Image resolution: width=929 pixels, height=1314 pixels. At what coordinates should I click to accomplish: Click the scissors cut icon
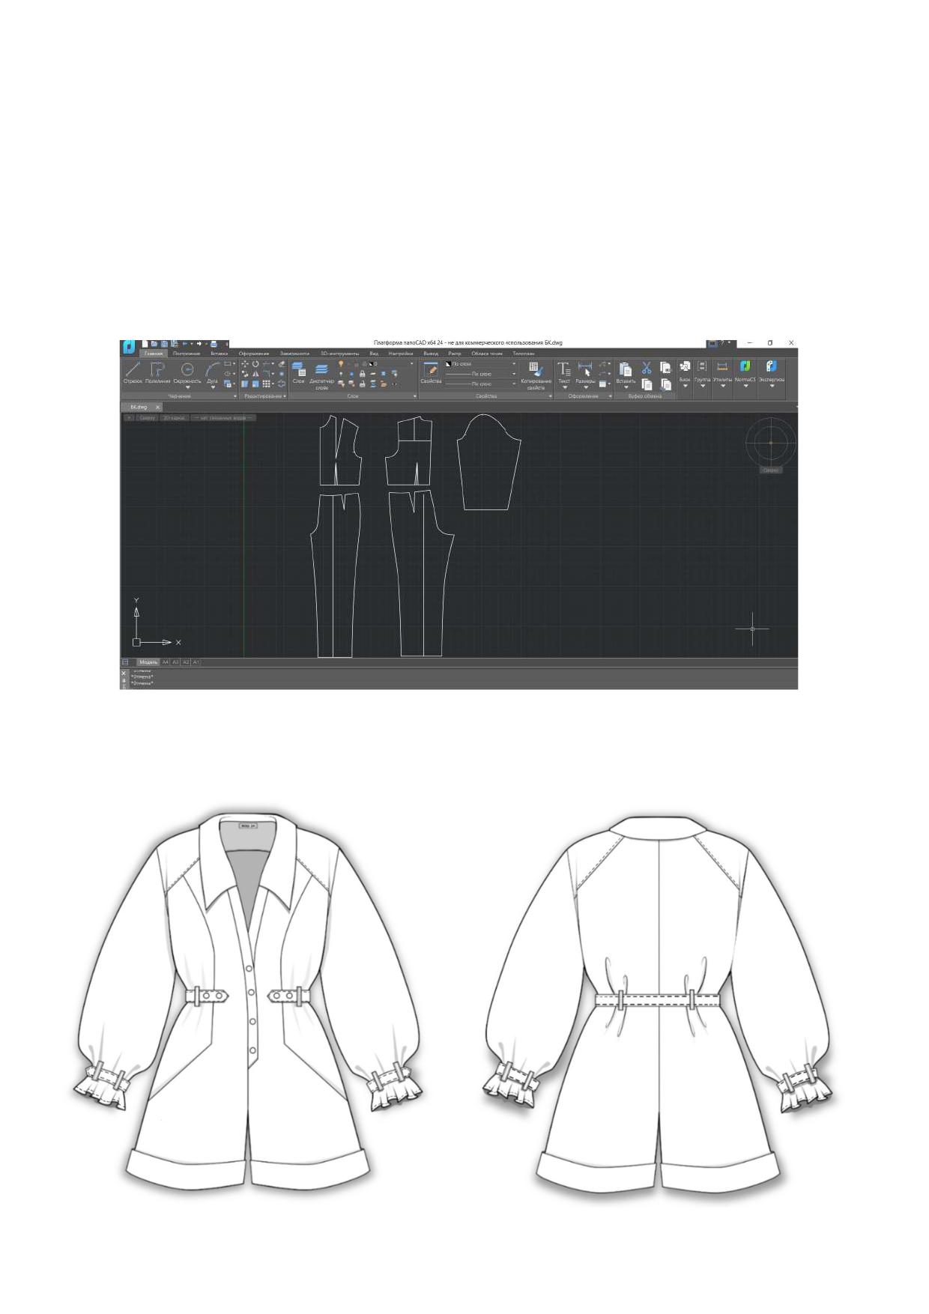coord(646,367)
